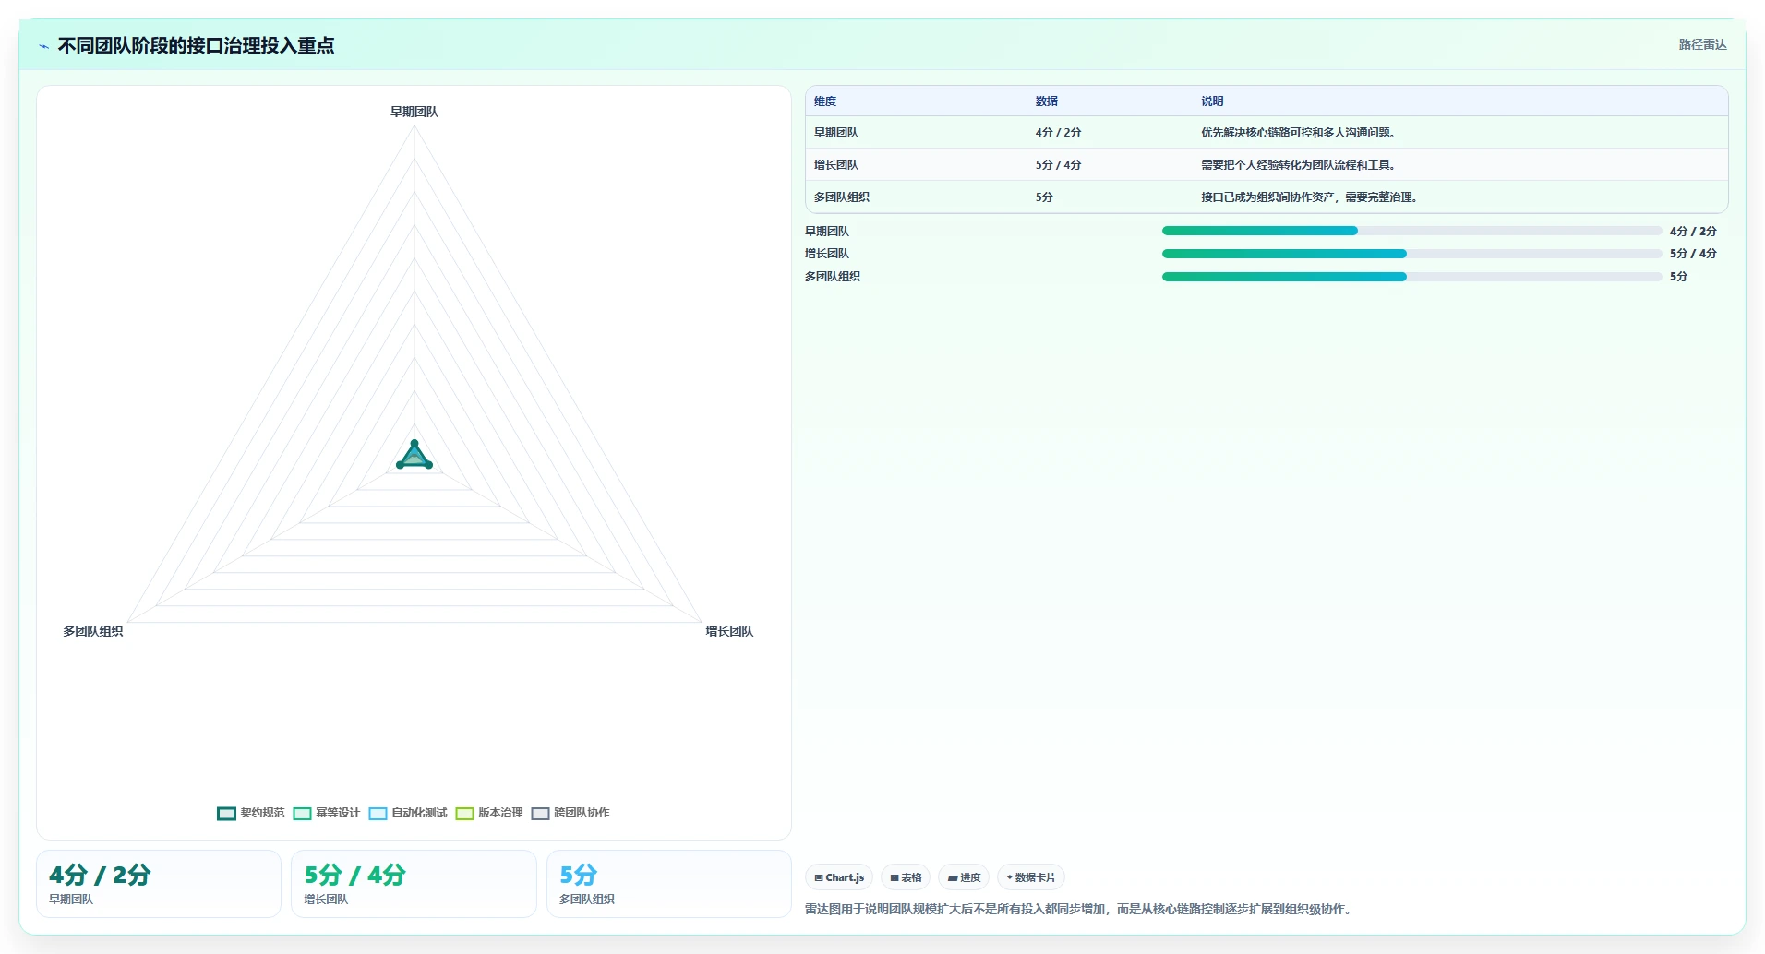1765x954 pixels.
Task: Click the 早期团队 progress bar
Action: pos(1411,231)
